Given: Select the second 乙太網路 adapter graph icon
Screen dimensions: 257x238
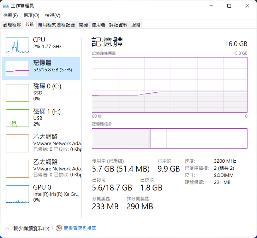Looking at the screenshot, I should click(17, 168).
